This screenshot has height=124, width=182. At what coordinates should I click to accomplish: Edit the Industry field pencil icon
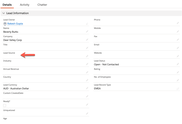point(87,64)
